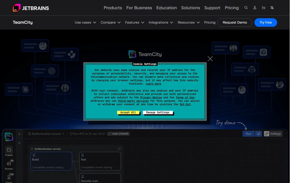The image size is (293, 183).
Task: Click the Try free button
Action: click(x=266, y=22)
